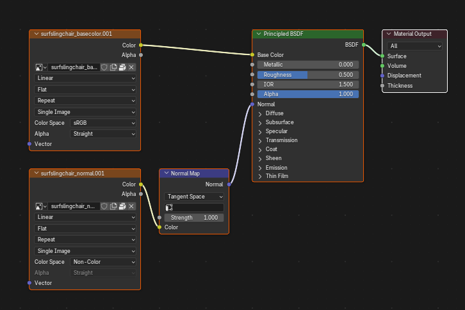
Task: Click Base Color input socket
Action: [252, 55]
